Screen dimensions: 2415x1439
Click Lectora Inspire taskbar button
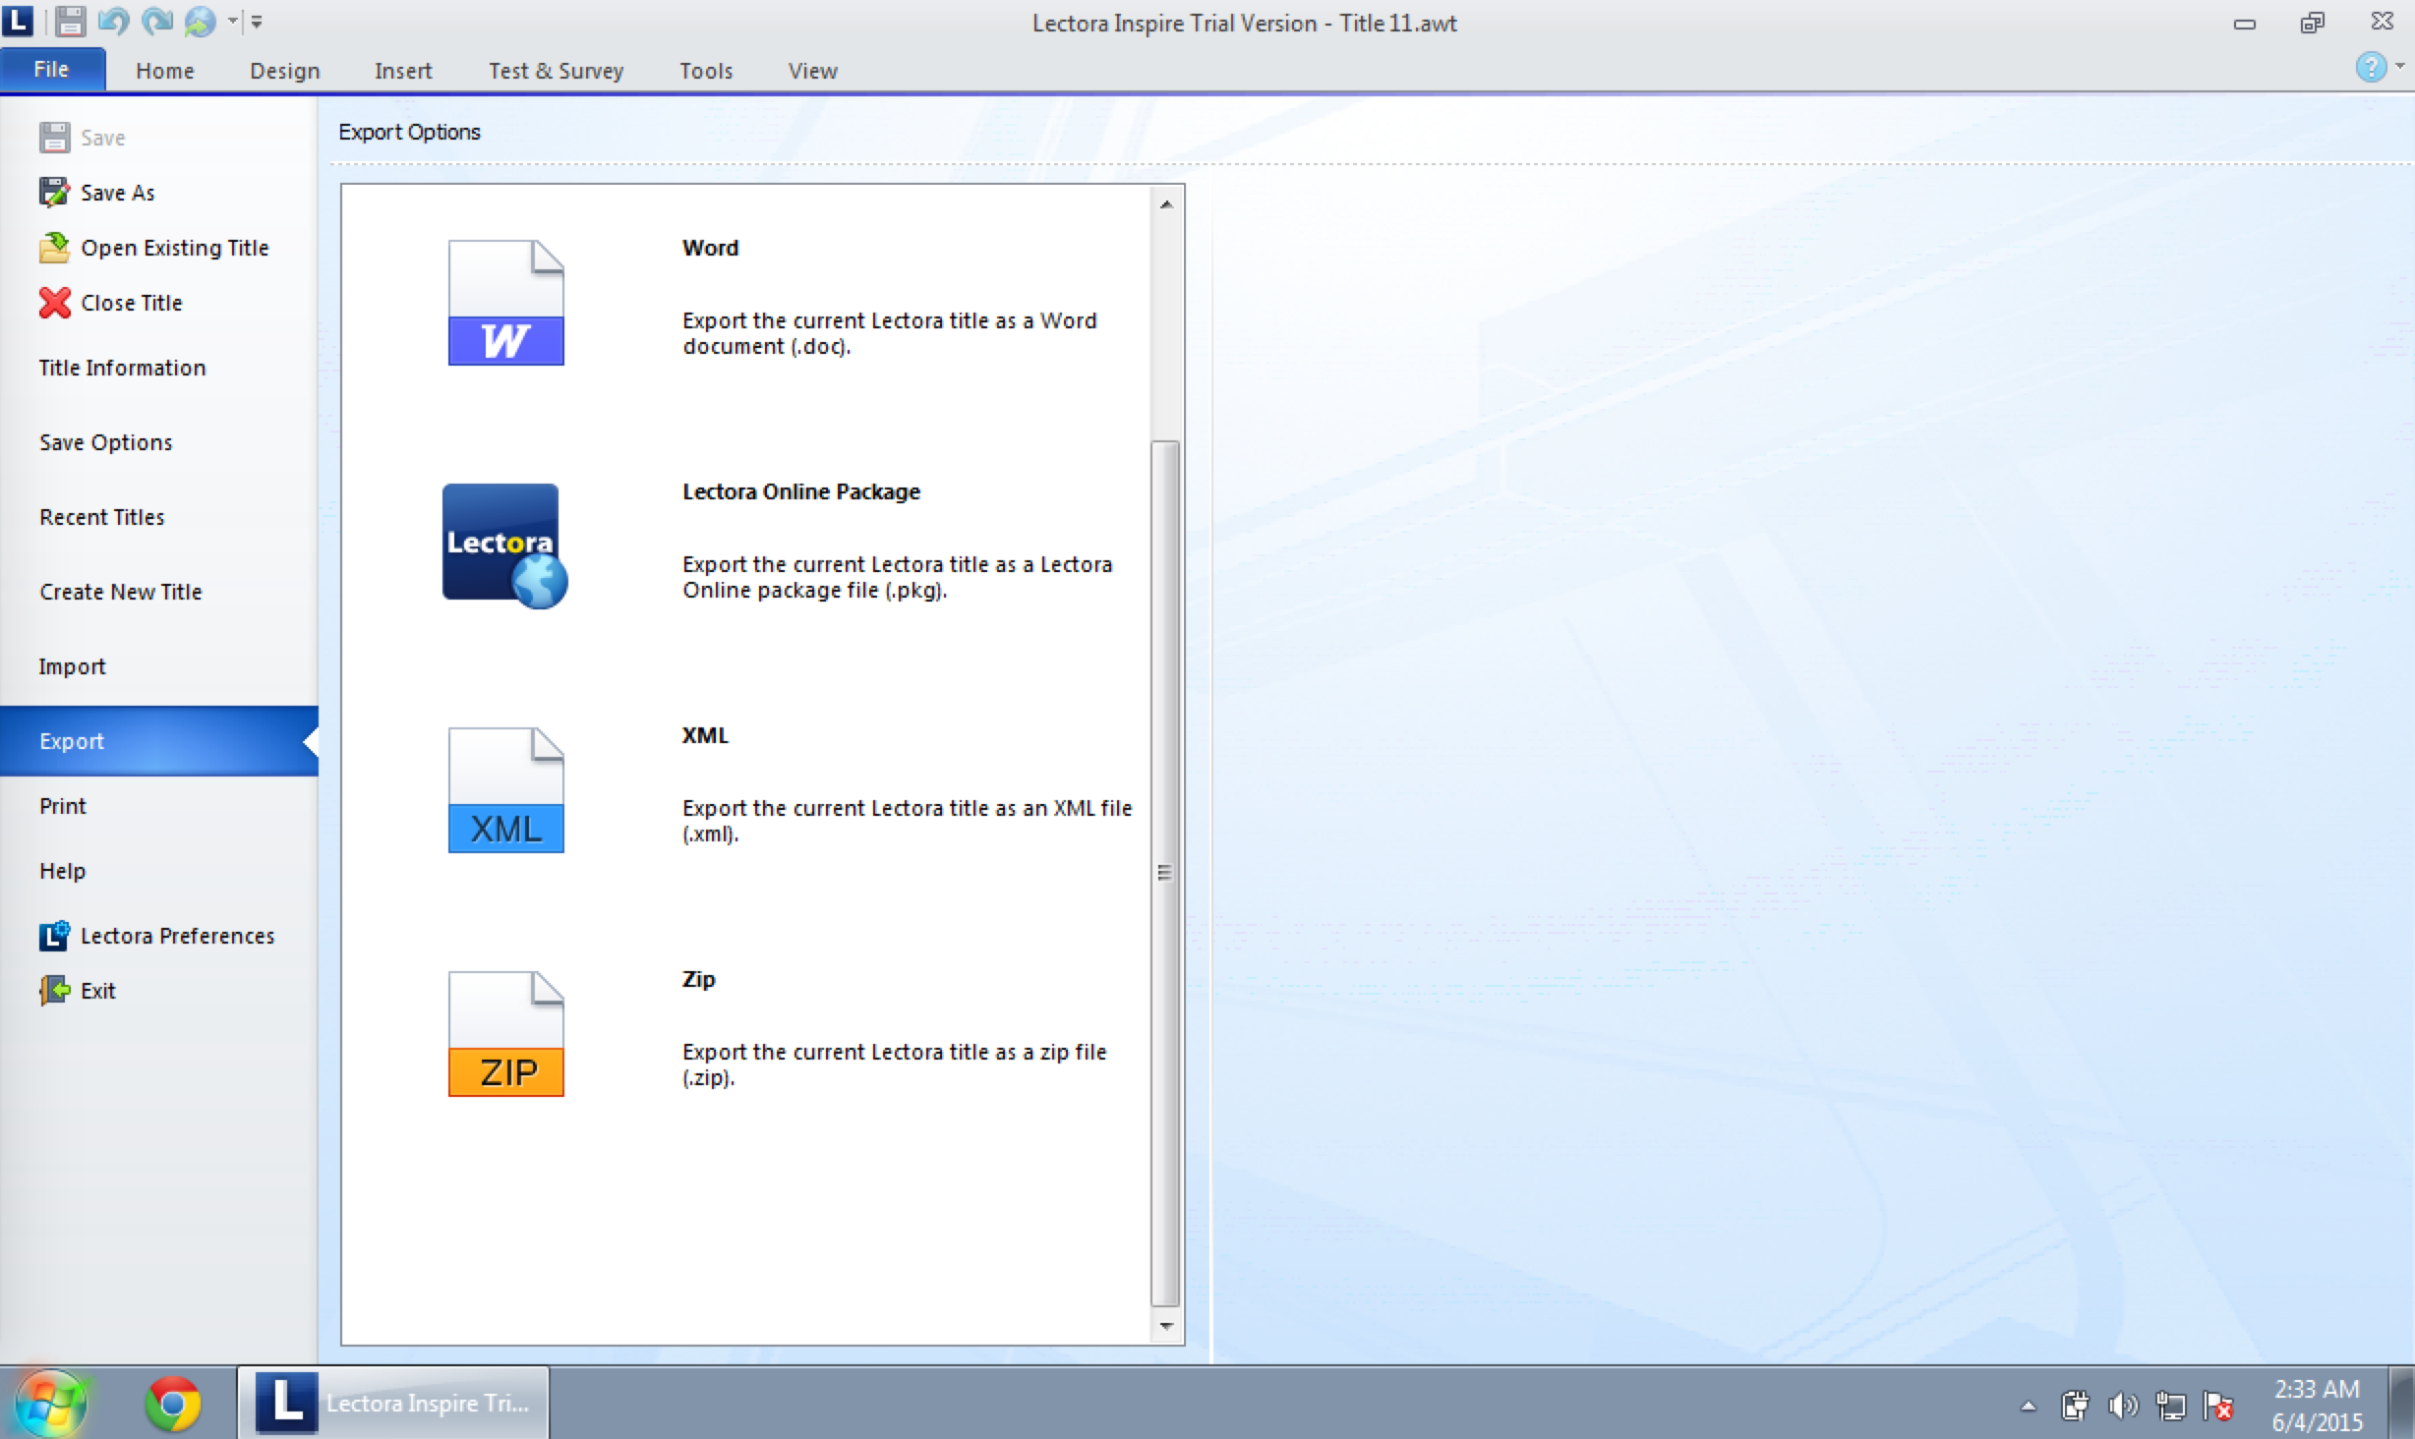coord(393,1403)
